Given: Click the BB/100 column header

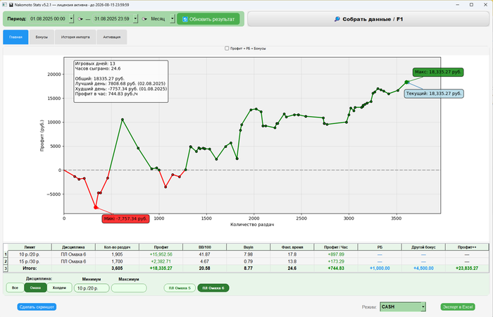Looking at the screenshot, I should 204,247.
